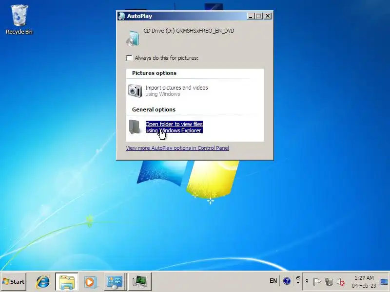
Task: Click the CD drive icon in AutoPlay
Action: tap(133, 38)
